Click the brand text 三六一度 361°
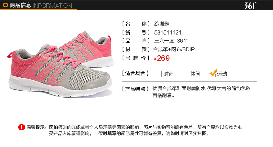Screen dimensions: 273x147 click(171, 41)
